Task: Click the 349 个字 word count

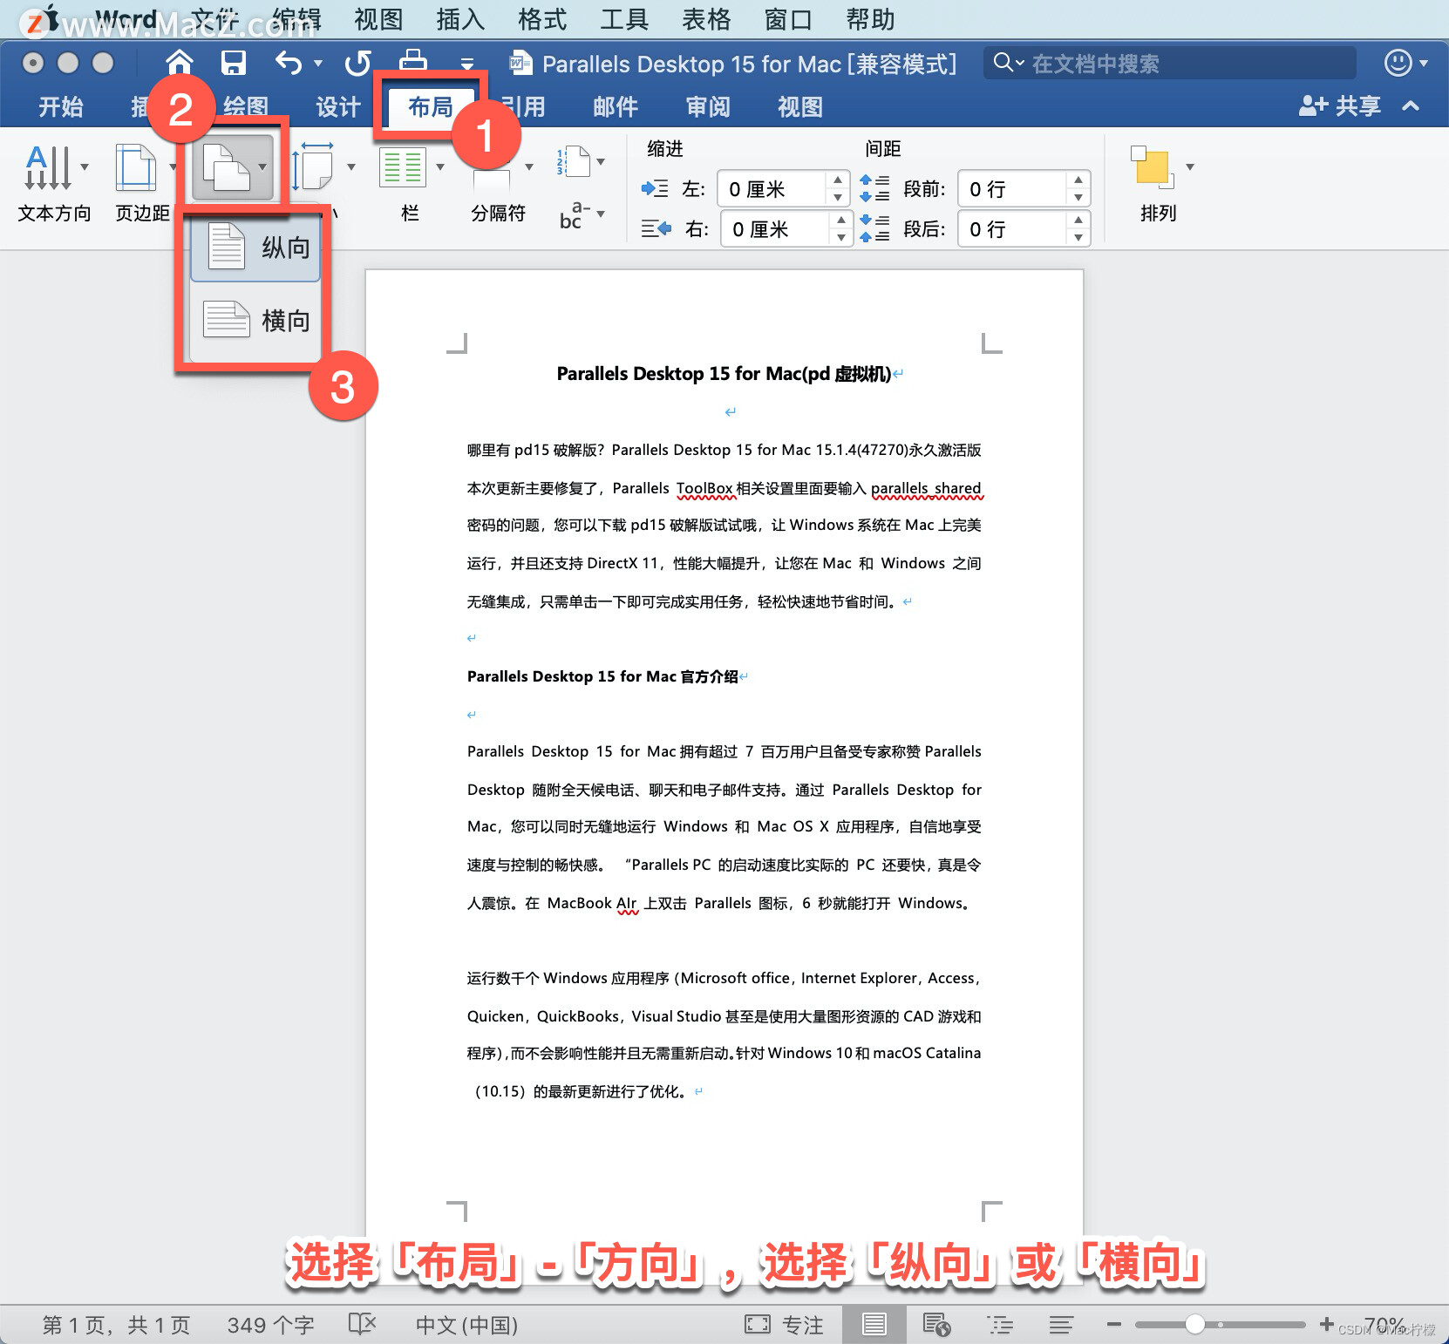Action: pos(271,1325)
